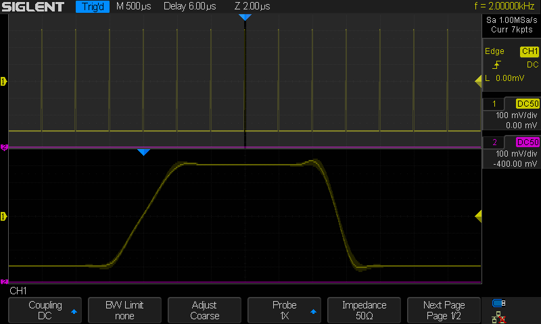Click channel 1 100 mV/div scale value

tap(516, 115)
